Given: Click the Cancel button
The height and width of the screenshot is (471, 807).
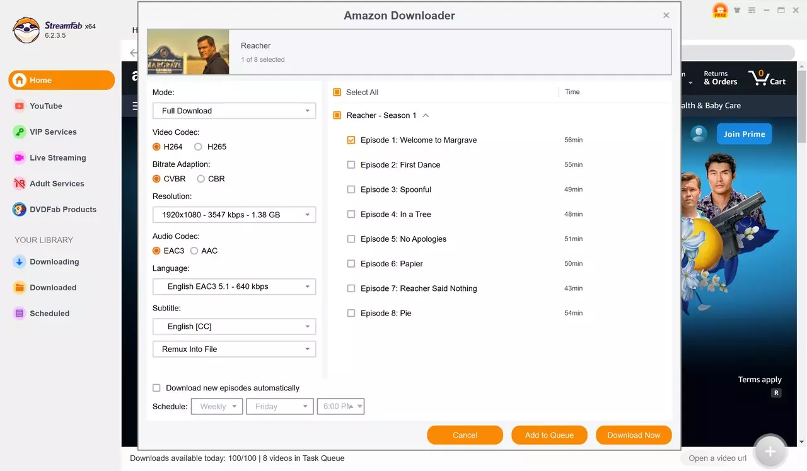Looking at the screenshot, I should click(x=465, y=435).
